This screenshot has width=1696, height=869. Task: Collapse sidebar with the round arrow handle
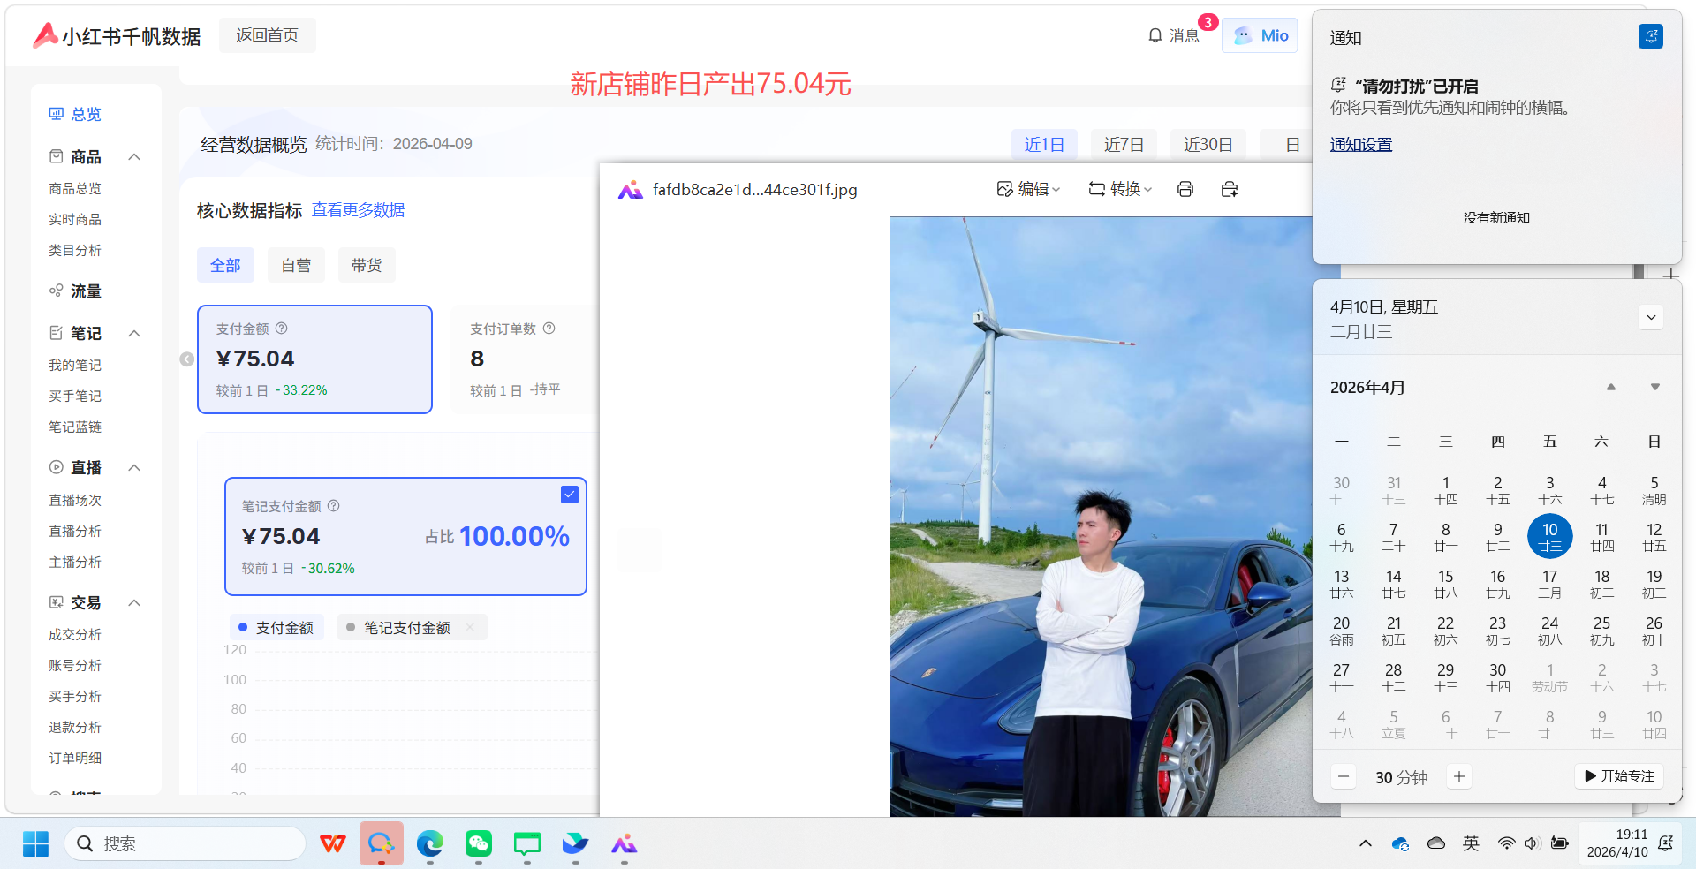point(186,359)
